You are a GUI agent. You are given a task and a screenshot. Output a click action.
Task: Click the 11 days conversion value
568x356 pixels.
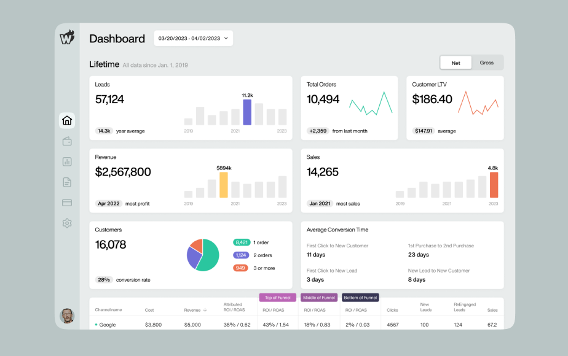[x=316, y=255]
